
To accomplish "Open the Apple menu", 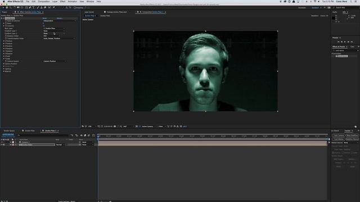I will point(3,1).
